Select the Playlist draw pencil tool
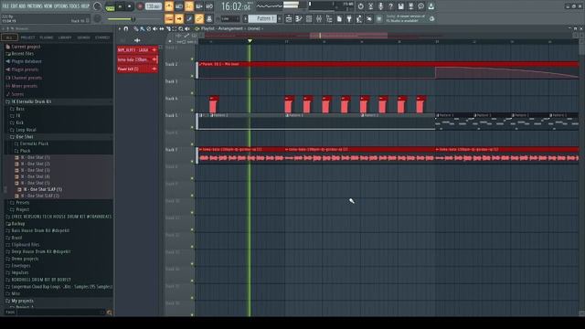This screenshot has width=585, height=329. tap(136, 28)
